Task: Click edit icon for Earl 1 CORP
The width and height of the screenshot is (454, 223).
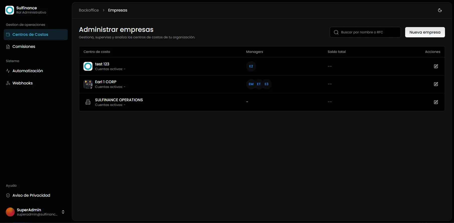Action: (436, 84)
